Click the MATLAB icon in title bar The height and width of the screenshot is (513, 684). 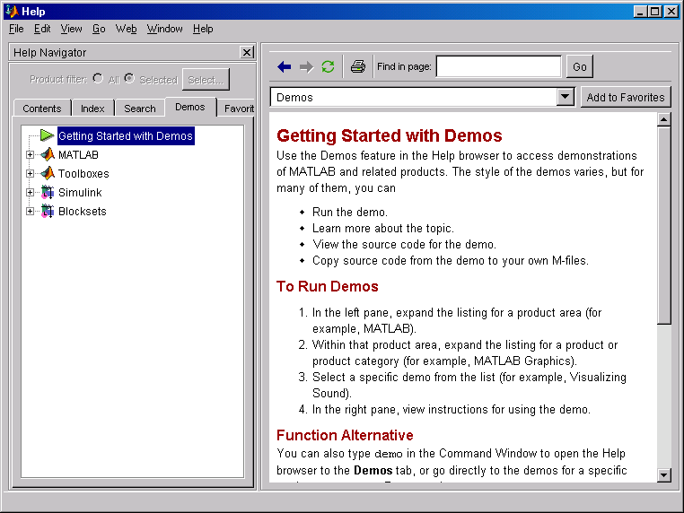click(12, 11)
